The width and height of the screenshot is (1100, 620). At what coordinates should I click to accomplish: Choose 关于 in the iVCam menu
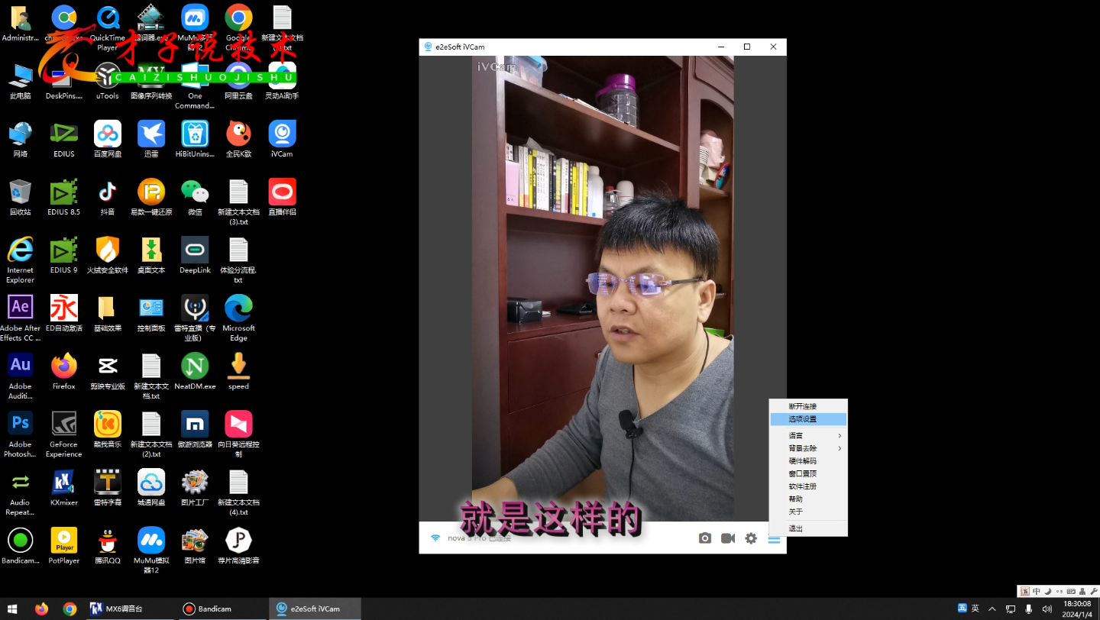[x=795, y=512]
